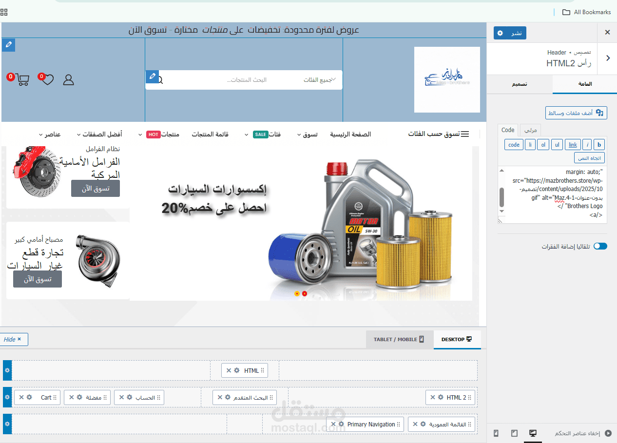Open bottom header row settings gear
Image resolution: width=617 pixels, height=443 pixels.
7,424
